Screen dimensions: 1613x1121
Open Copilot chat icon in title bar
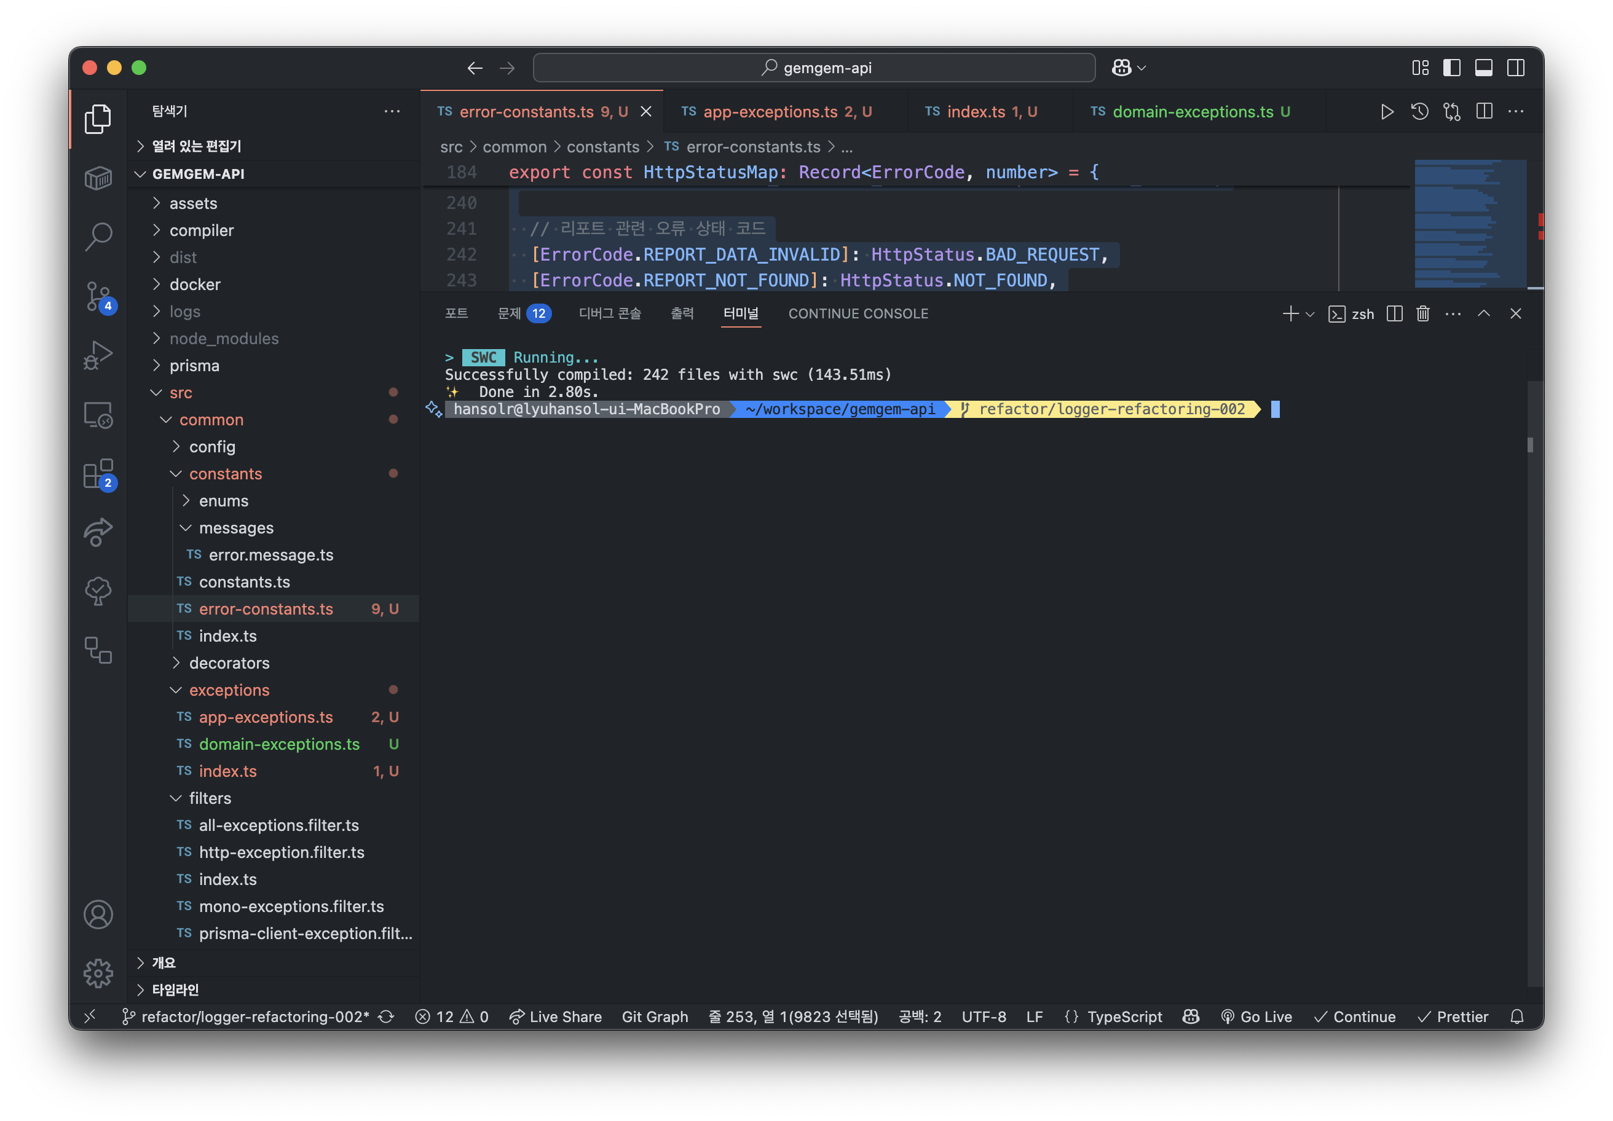coord(1121,68)
